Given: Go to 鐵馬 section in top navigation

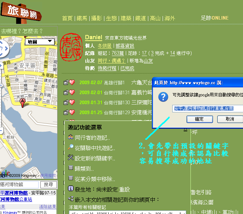Looking at the screenshot, I should (x=82, y=18).
